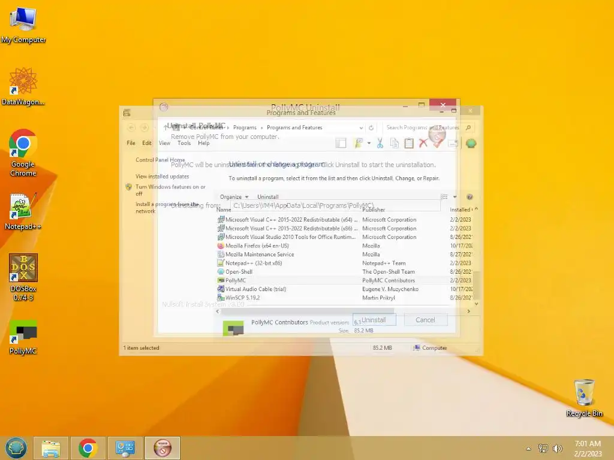The height and width of the screenshot is (460, 614).
Task: Click the red X Delete toolbar icon
Action: (423, 143)
